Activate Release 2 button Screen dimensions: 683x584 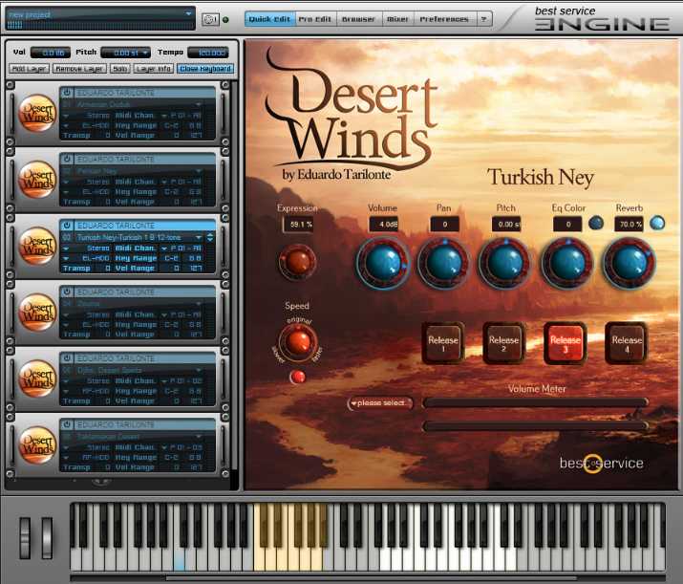504,343
